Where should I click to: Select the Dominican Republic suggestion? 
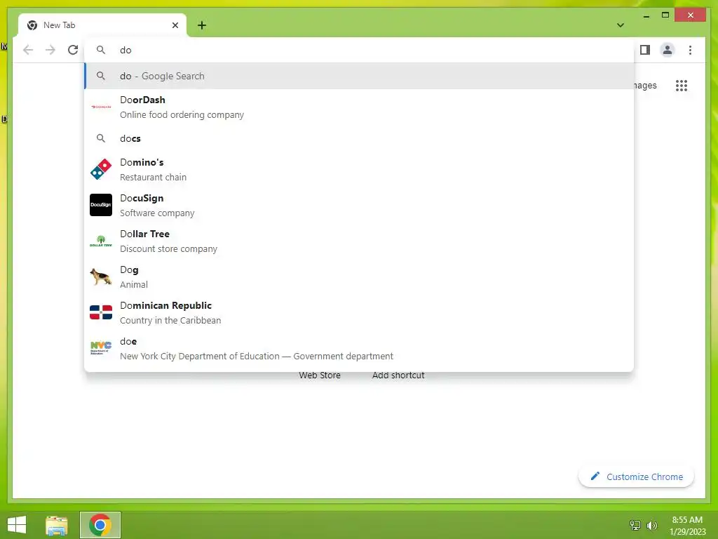359,312
